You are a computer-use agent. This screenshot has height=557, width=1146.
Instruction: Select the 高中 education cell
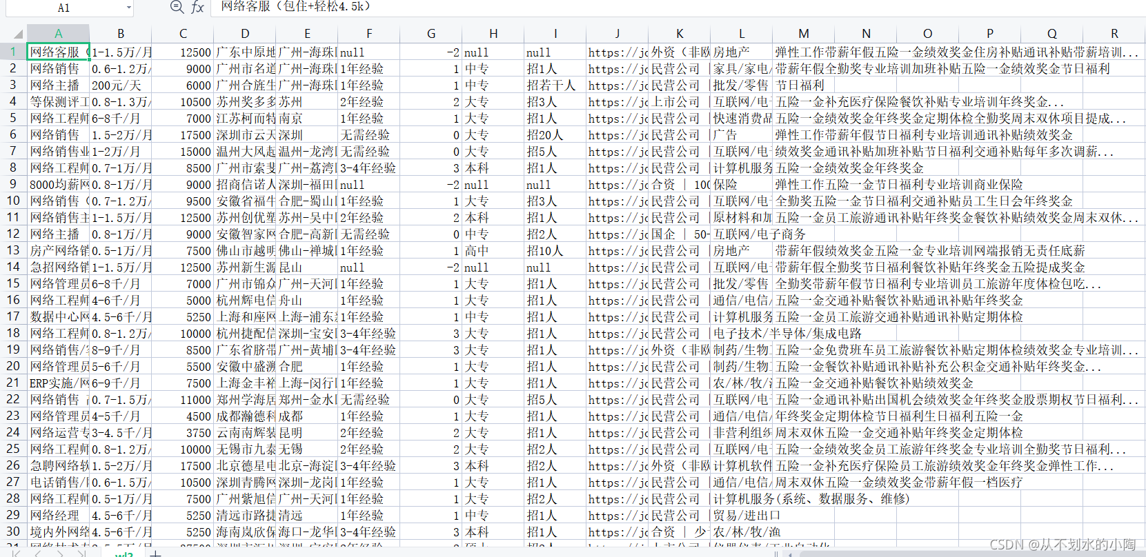pyautogui.click(x=493, y=250)
